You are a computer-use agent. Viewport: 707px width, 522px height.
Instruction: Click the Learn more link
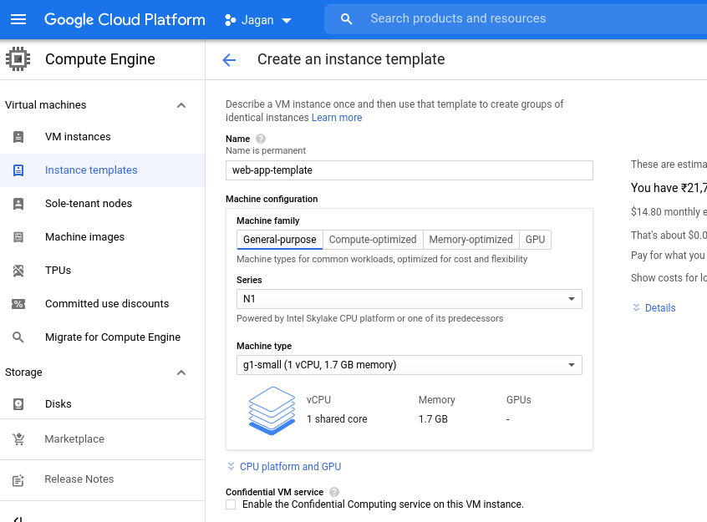(337, 118)
